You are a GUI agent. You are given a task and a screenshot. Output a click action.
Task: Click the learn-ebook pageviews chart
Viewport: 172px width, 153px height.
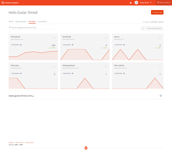click(138, 83)
